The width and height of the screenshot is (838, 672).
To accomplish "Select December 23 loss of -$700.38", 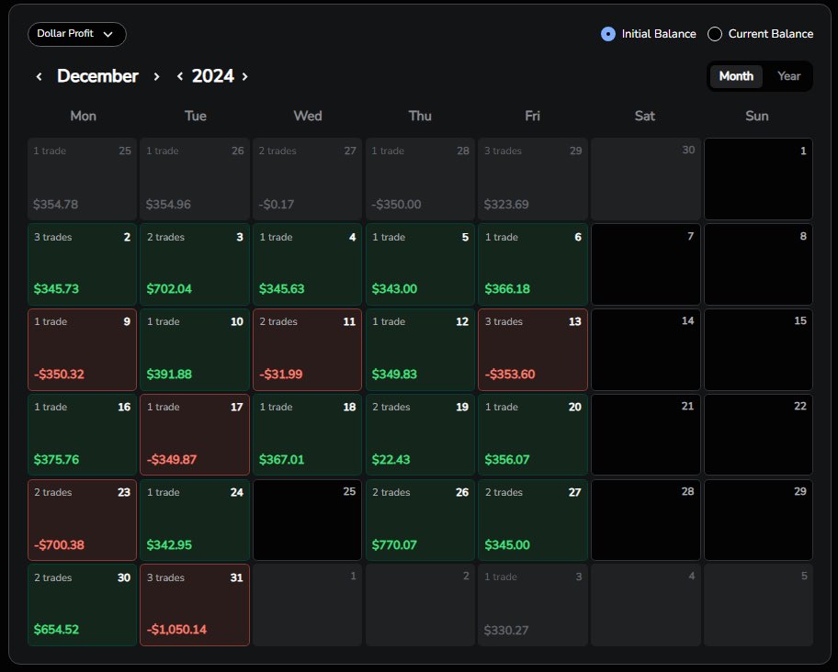I will pos(83,520).
